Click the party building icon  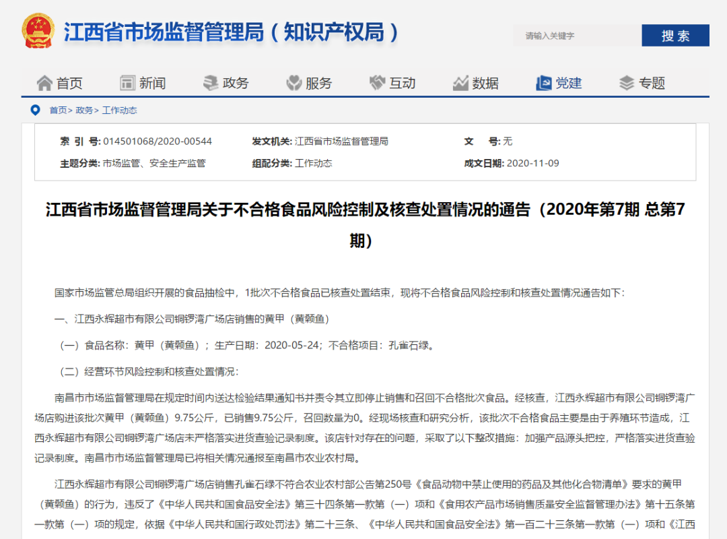pos(543,83)
